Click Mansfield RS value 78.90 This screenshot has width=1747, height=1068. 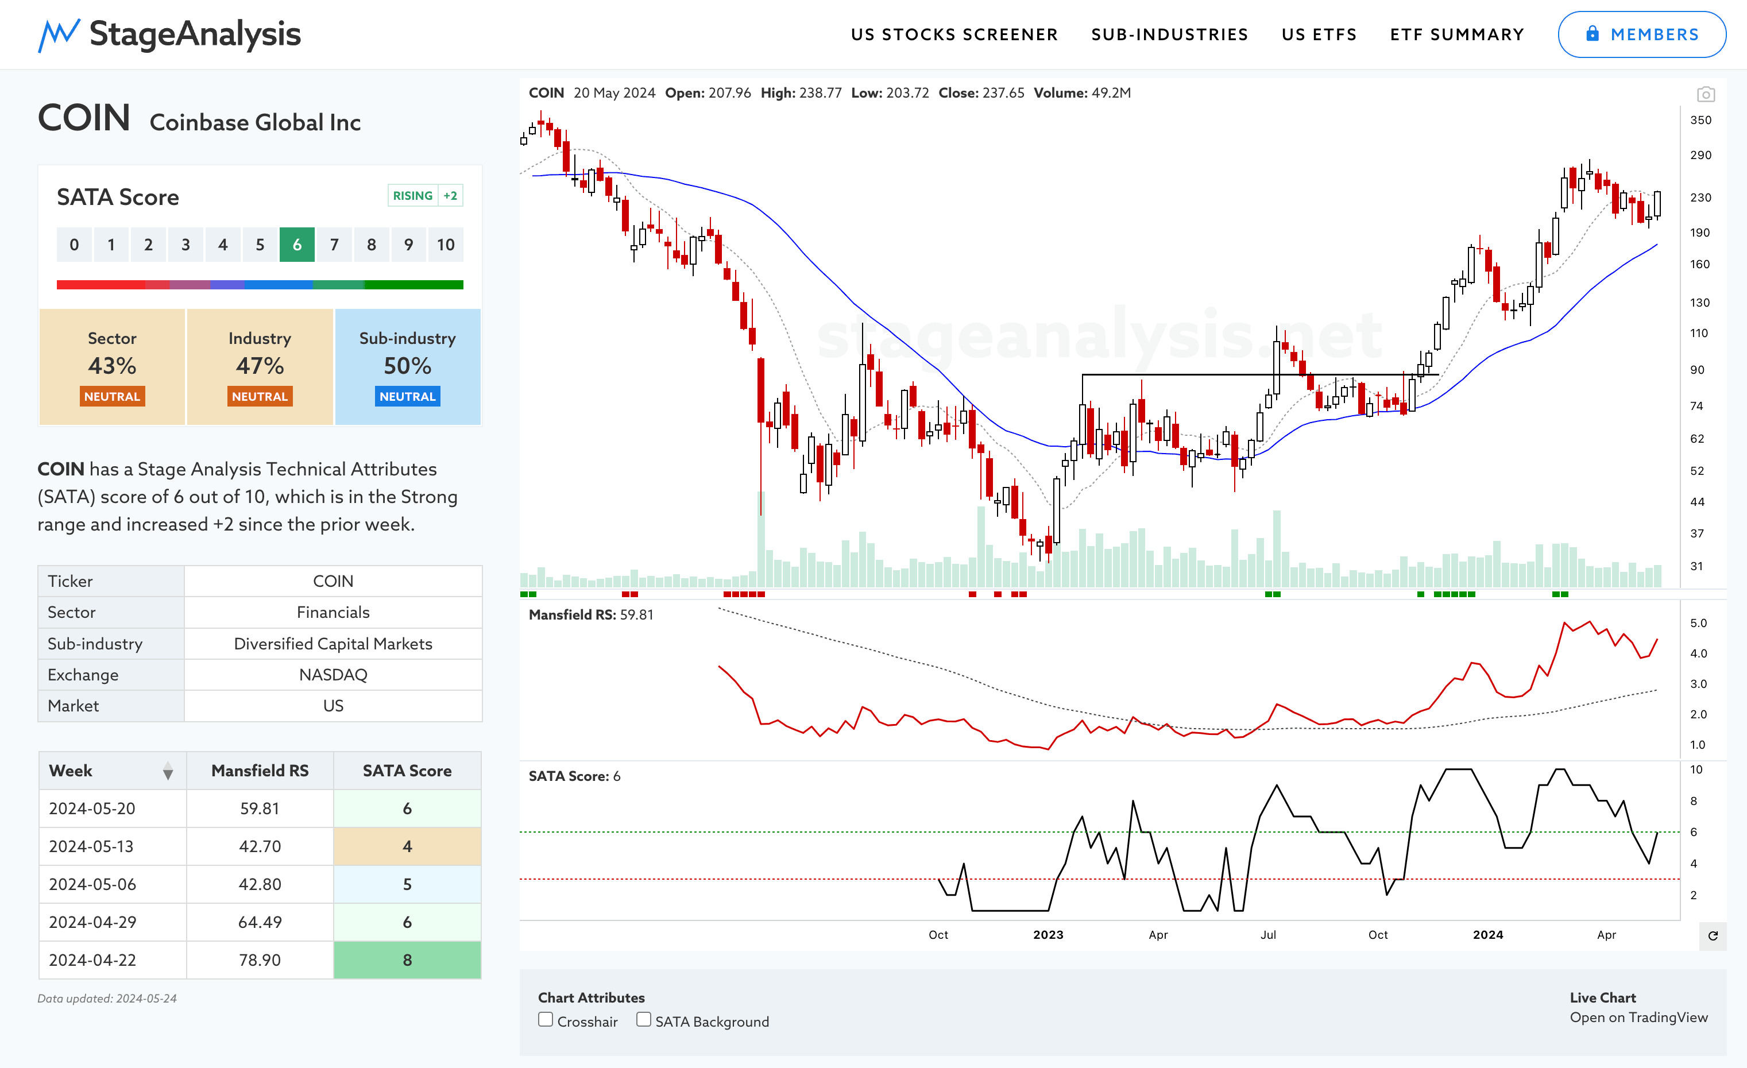[260, 960]
